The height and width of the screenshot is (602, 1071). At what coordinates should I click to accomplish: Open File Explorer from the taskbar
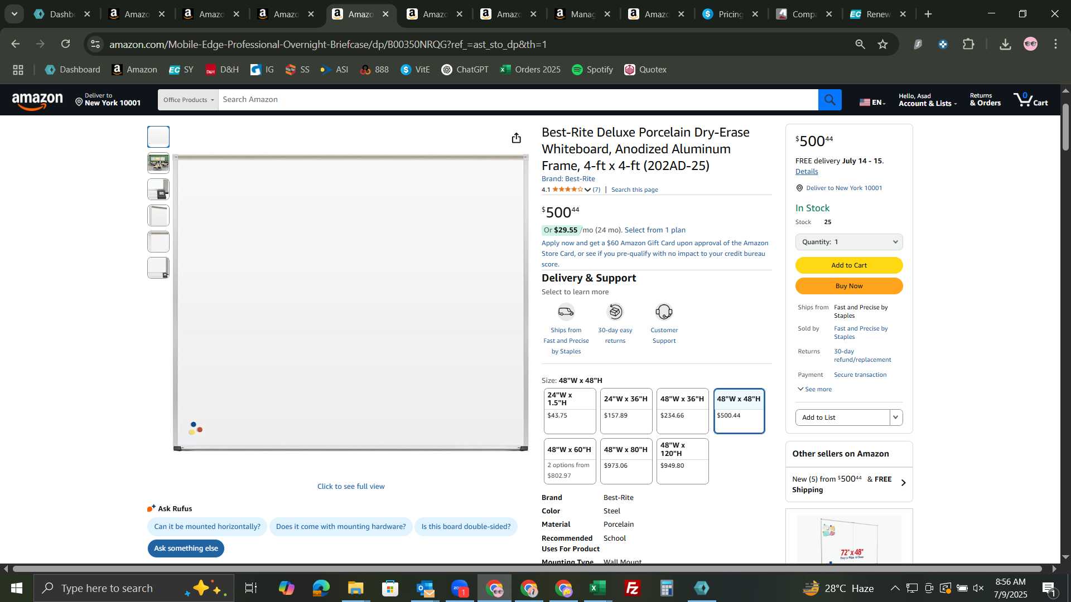(x=355, y=588)
